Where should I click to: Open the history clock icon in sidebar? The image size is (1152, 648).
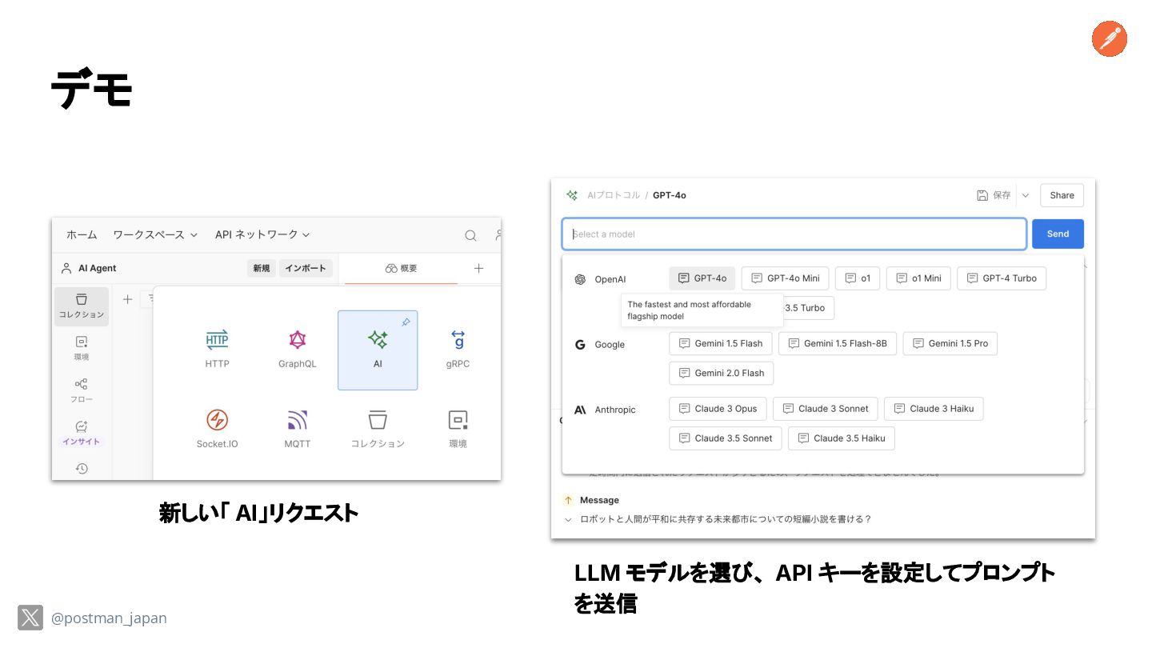(82, 469)
